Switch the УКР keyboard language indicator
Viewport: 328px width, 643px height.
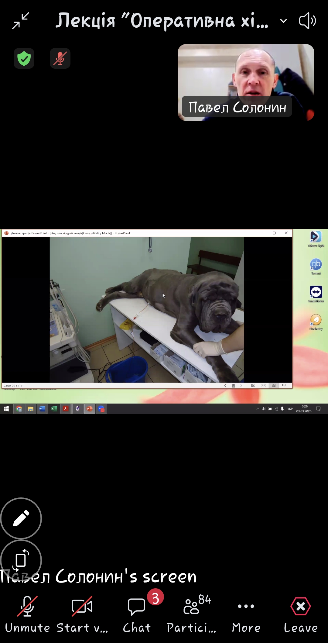pyautogui.click(x=290, y=409)
